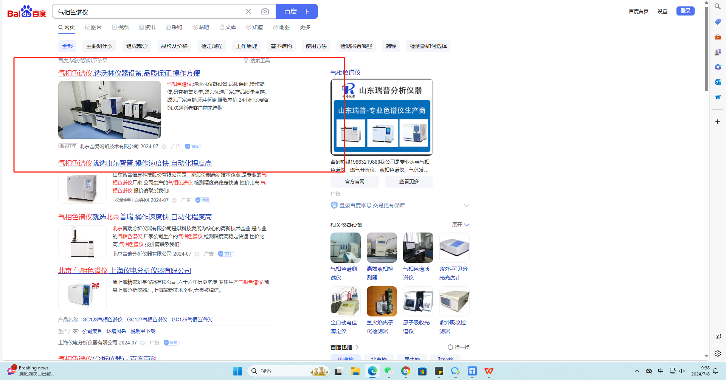Open GC127气相色谱仪 product link
The width and height of the screenshot is (726, 380).
[147, 320]
